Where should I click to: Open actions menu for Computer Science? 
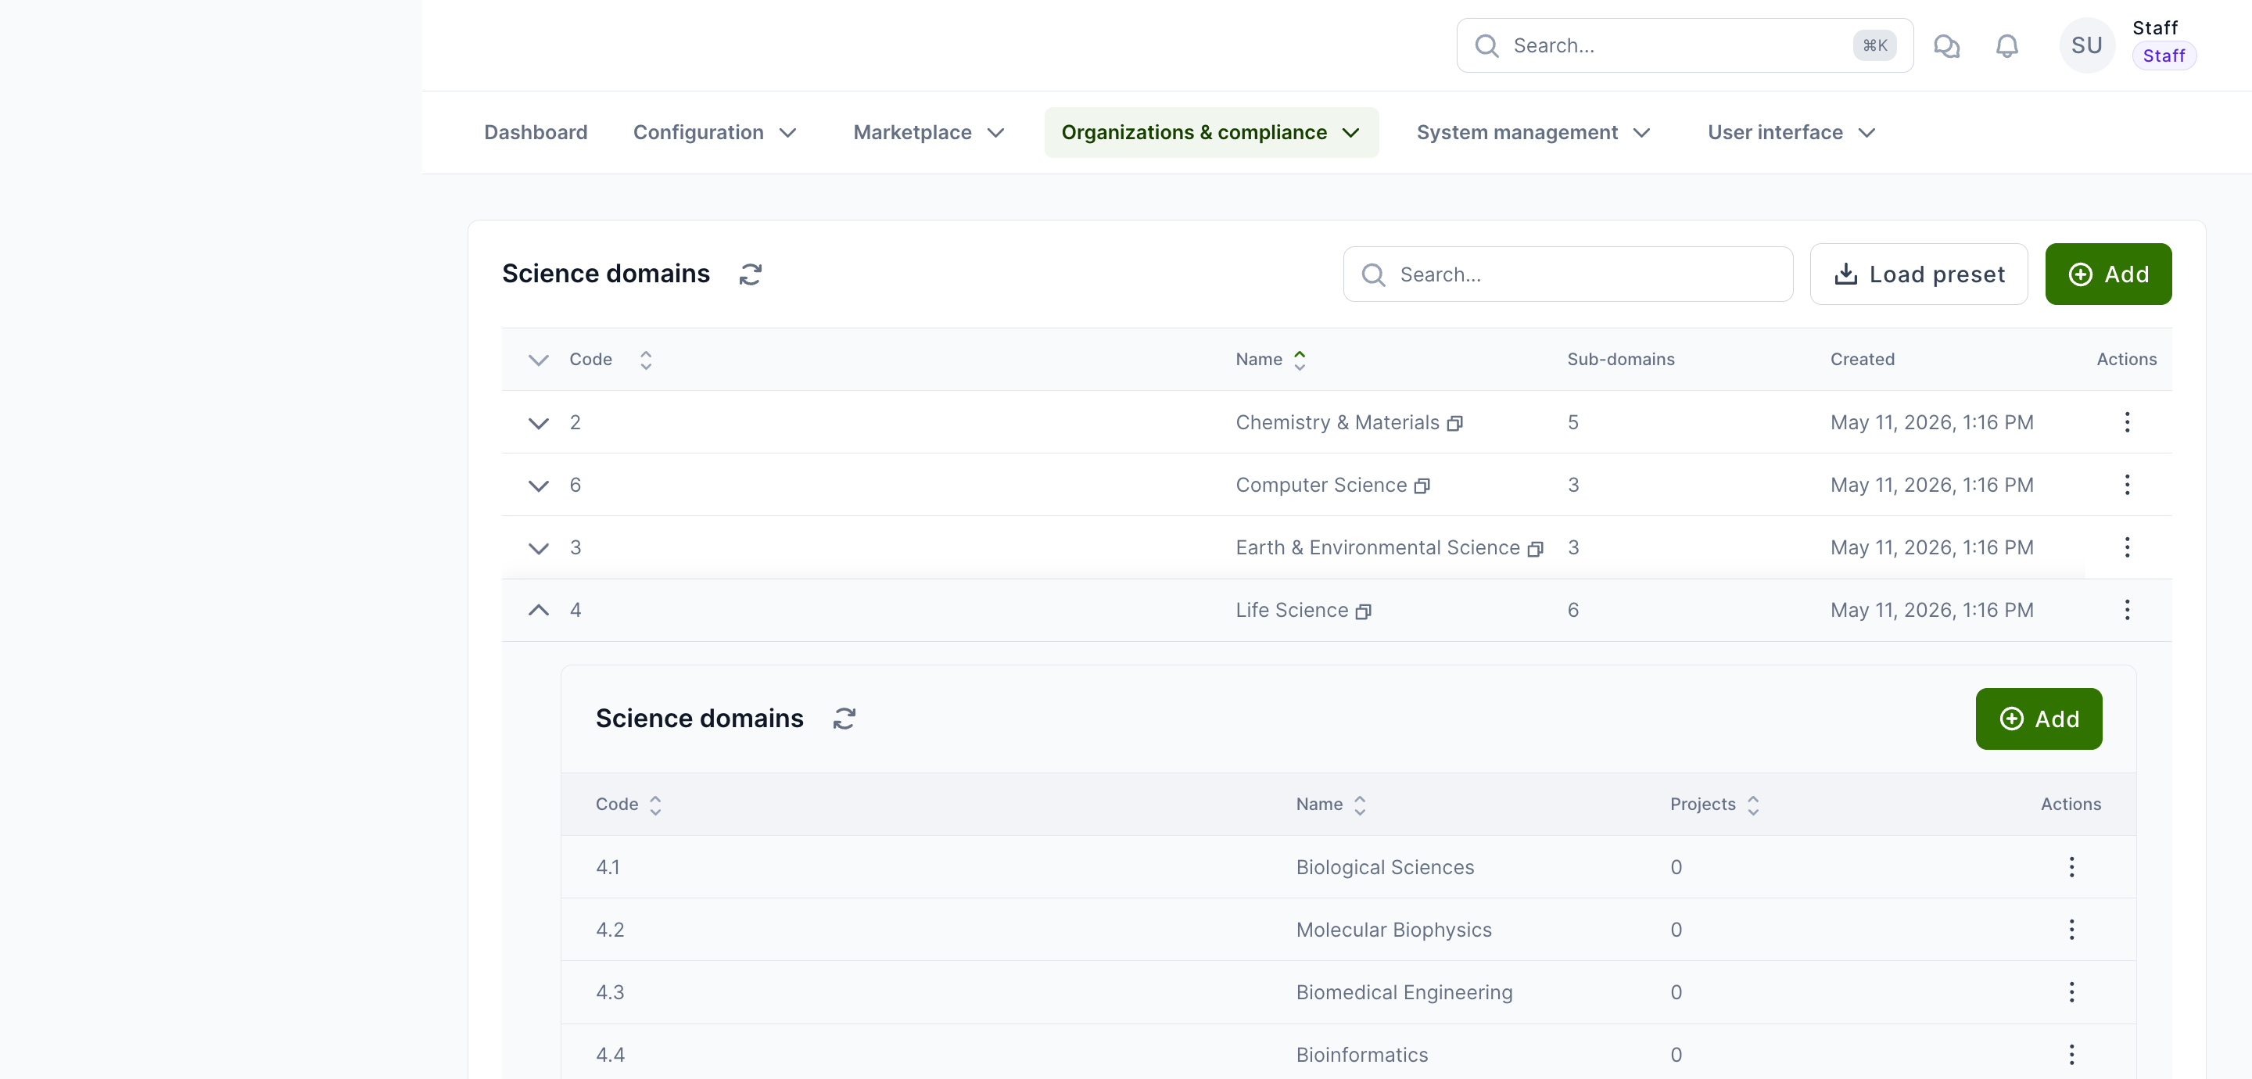(x=2127, y=485)
